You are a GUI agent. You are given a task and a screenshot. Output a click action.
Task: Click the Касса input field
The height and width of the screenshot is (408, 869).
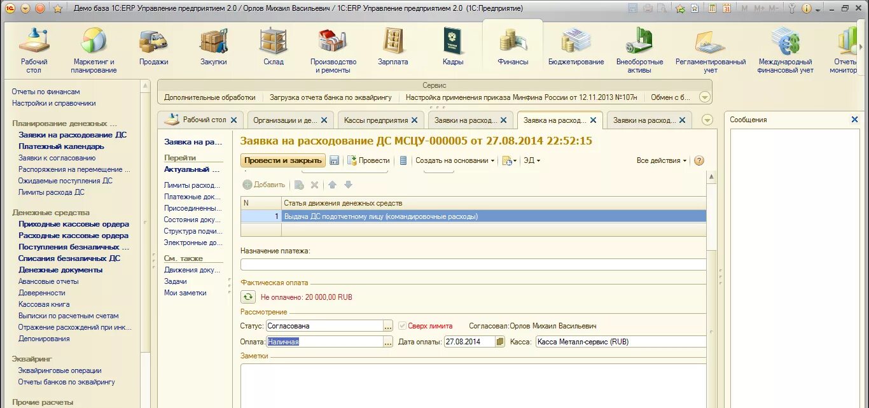(621, 342)
